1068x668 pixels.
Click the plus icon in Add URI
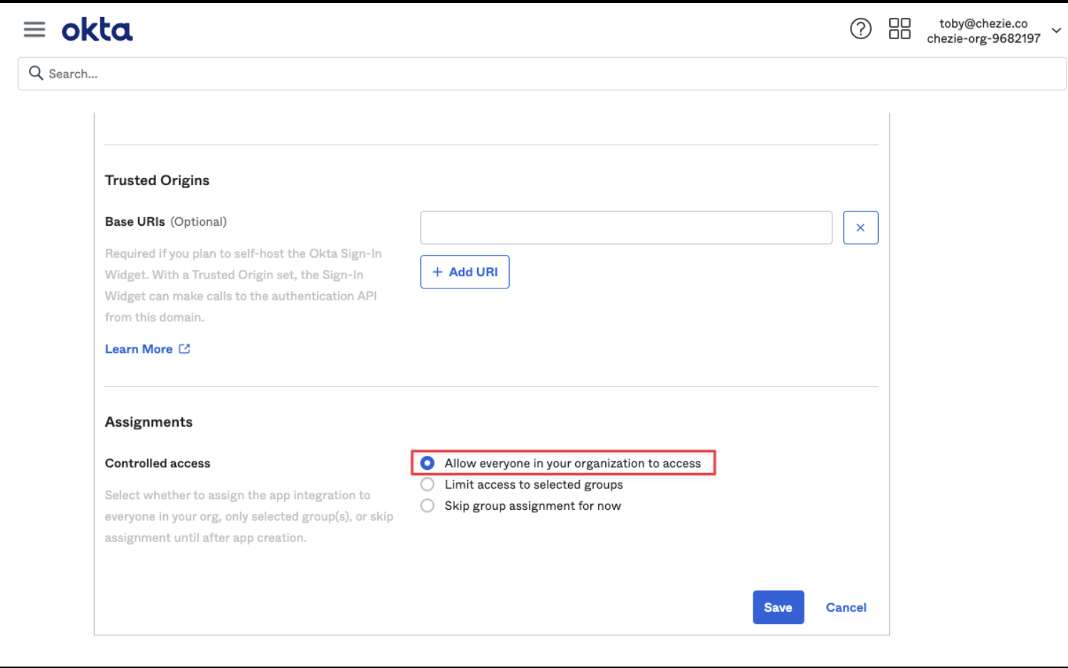click(437, 272)
